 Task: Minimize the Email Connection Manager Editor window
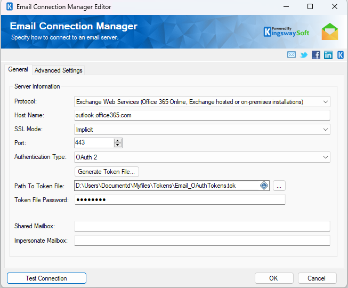[x=286, y=6]
